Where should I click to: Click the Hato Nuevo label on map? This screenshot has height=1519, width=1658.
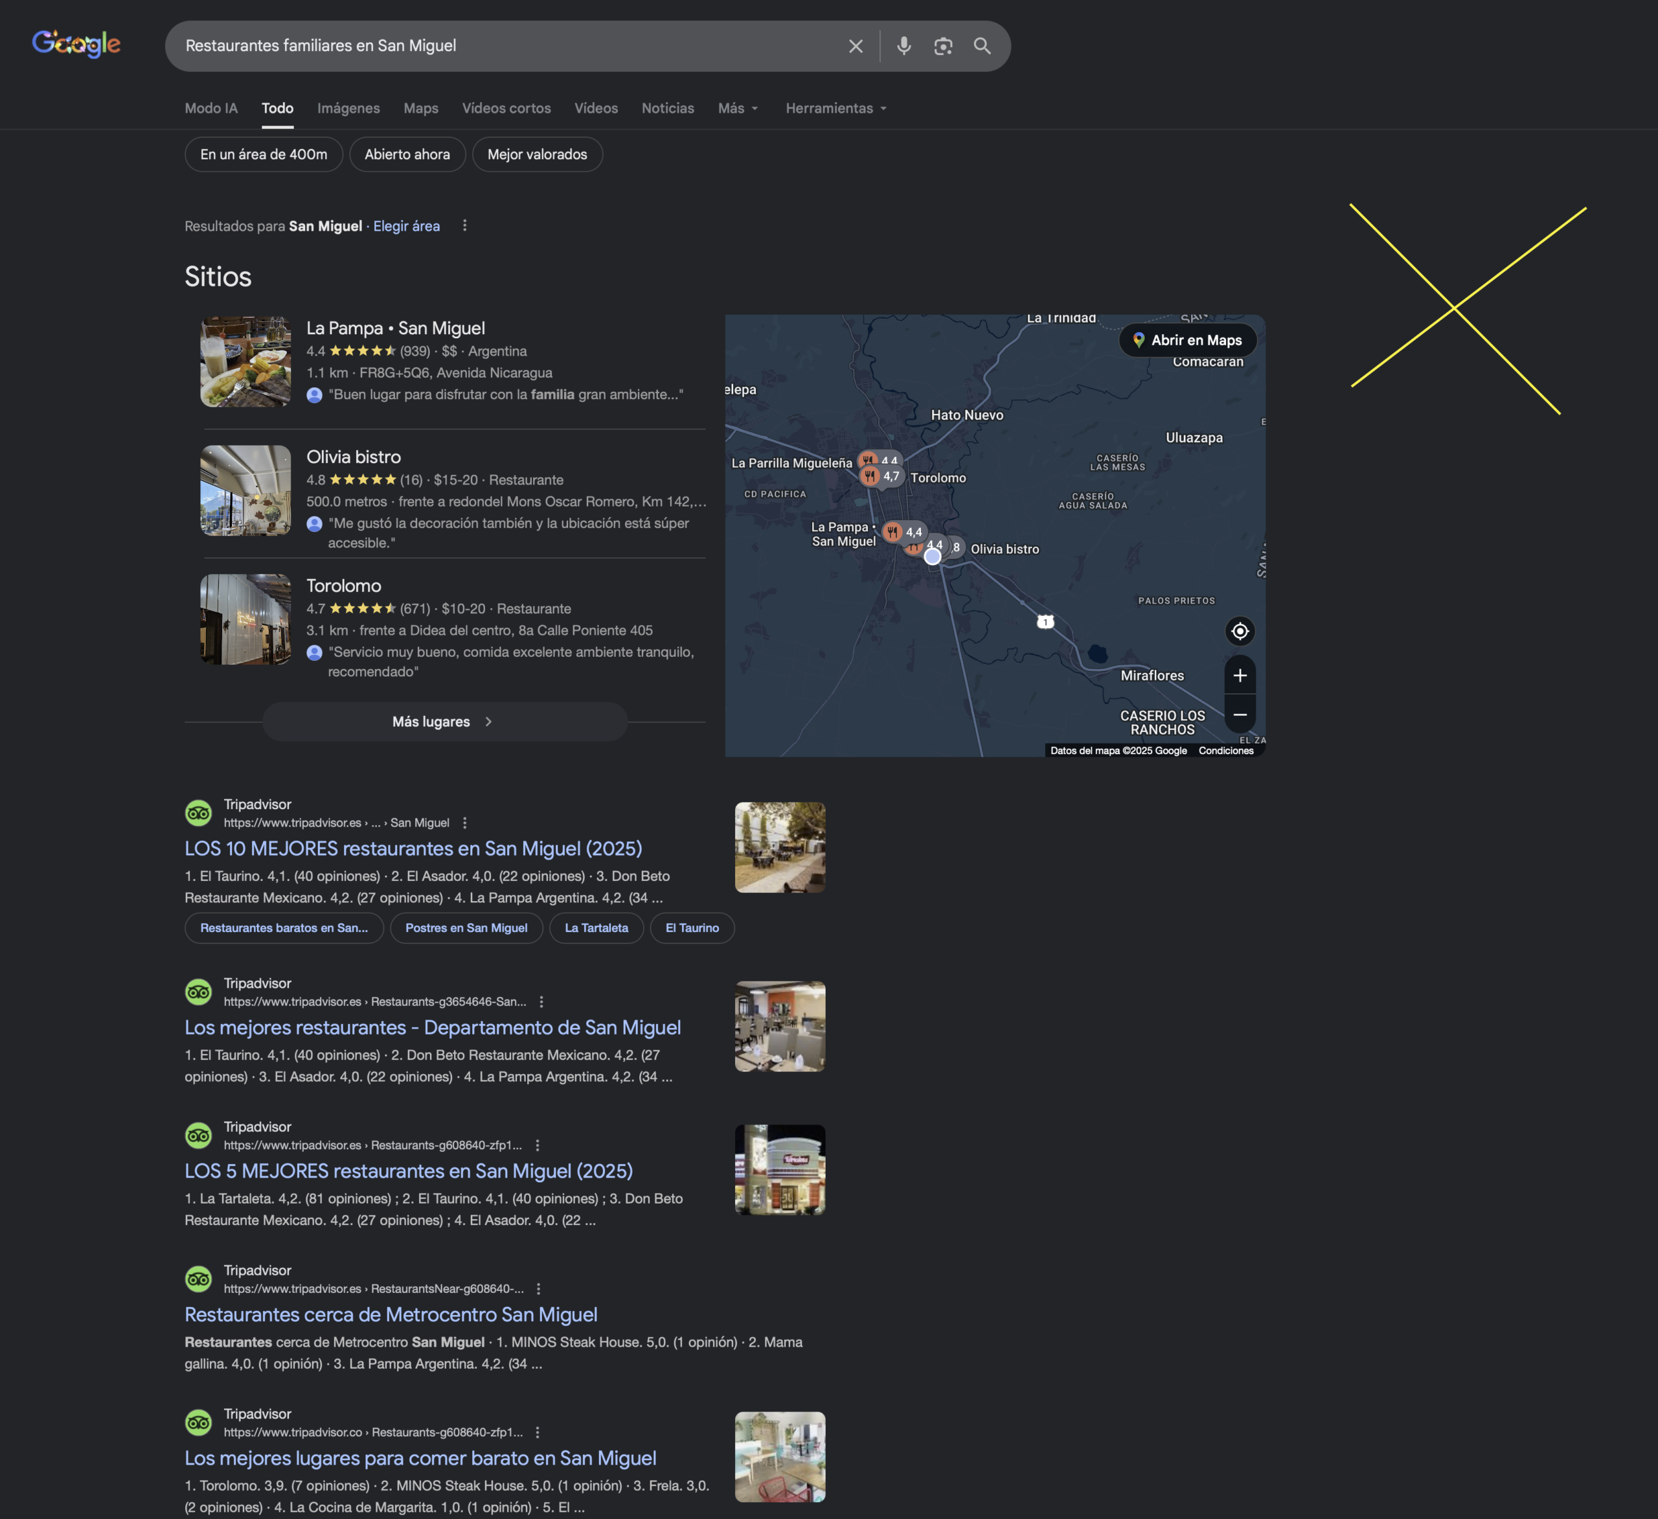pyautogui.click(x=967, y=415)
